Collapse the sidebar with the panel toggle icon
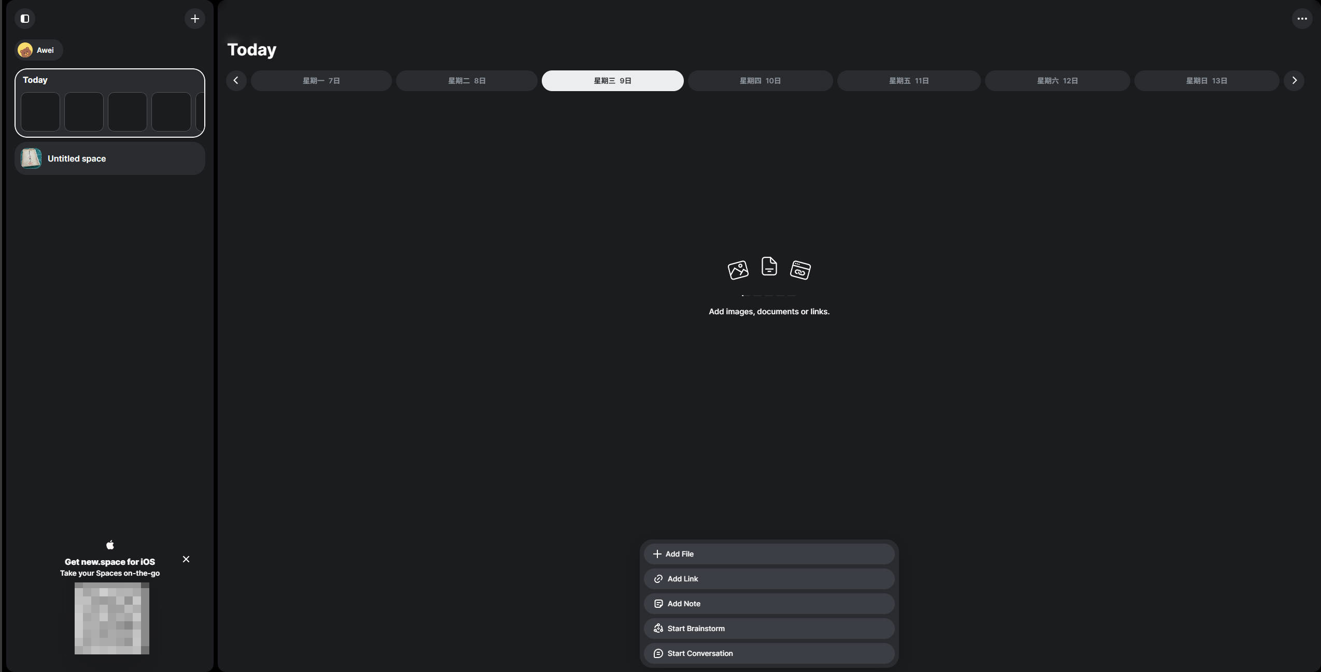 tap(25, 19)
